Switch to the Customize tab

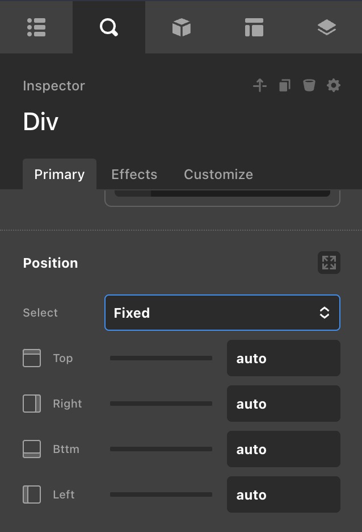[x=218, y=174]
